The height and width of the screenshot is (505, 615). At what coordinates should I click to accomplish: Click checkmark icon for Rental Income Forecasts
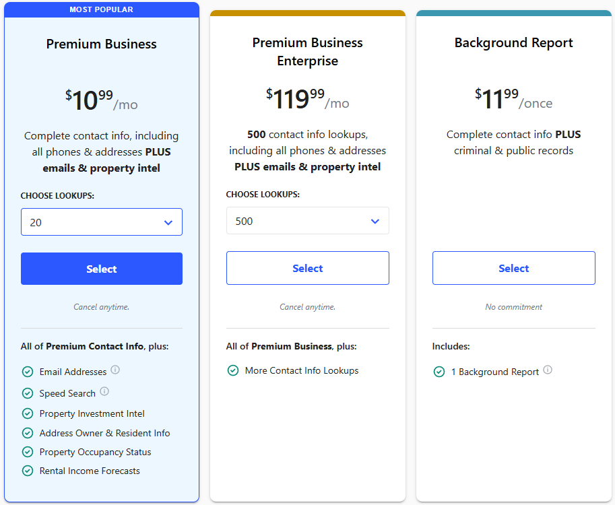pyautogui.click(x=28, y=471)
